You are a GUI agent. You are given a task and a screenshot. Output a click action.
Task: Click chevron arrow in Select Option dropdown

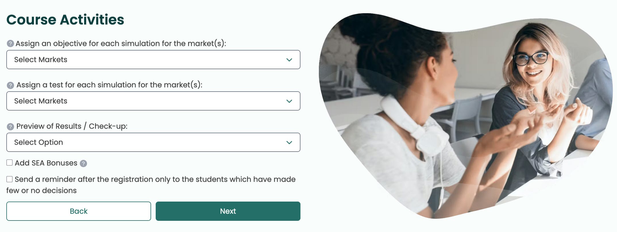[289, 142]
